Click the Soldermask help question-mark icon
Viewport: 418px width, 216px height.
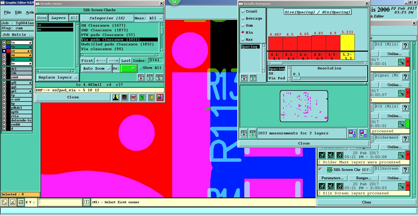tap(405, 139)
